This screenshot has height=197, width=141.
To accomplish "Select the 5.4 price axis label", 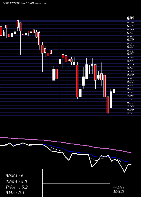I will 129,79.
